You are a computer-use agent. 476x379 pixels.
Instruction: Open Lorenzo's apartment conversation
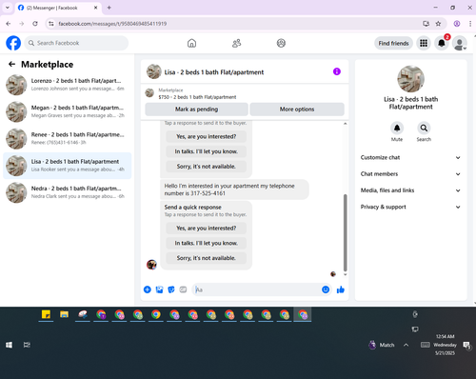click(68, 85)
